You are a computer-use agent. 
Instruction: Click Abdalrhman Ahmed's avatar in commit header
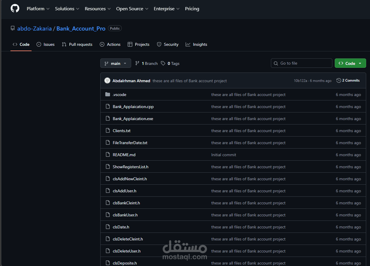click(107, 80)
